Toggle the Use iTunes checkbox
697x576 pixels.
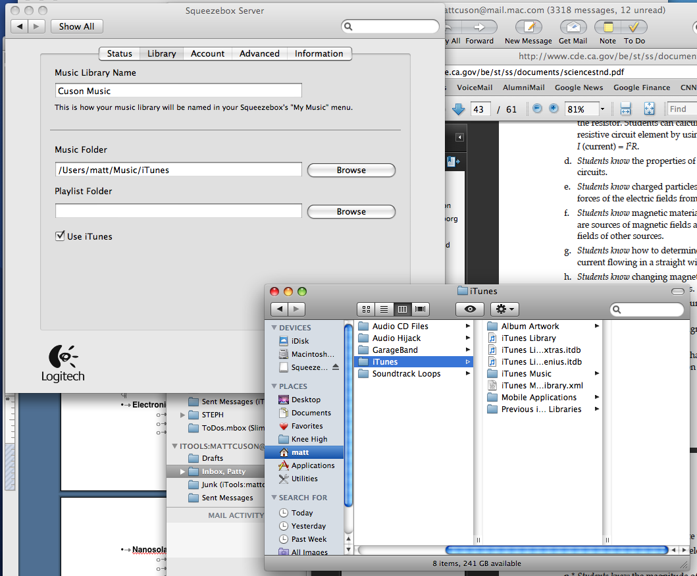click(61, 236)
